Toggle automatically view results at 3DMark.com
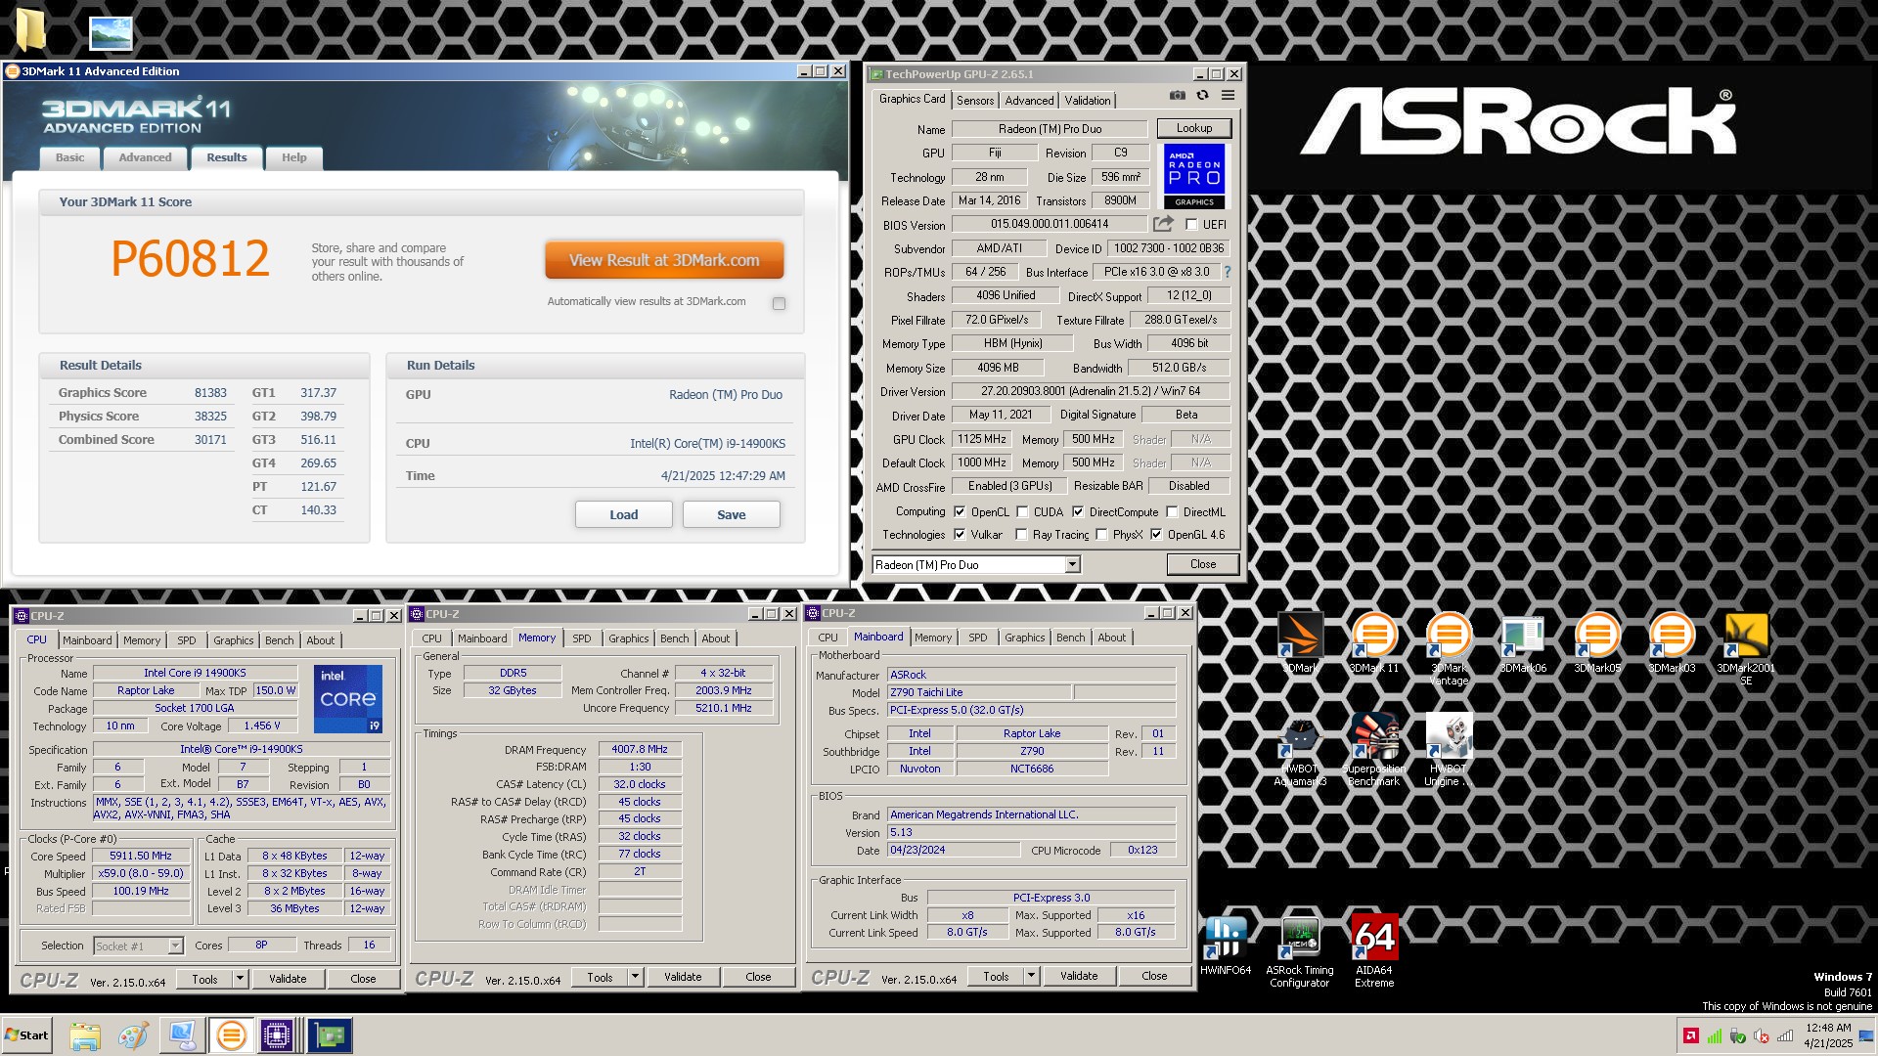This screenshot has height=1056, width=1878. click(779, 303)
